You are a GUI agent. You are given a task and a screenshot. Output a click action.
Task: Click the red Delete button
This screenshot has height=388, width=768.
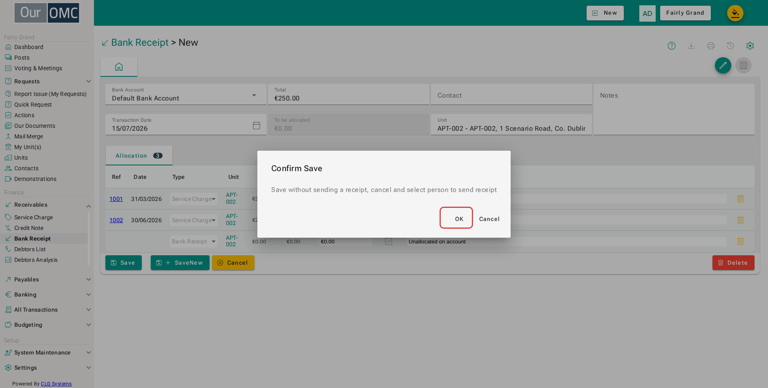coord(733,263)
